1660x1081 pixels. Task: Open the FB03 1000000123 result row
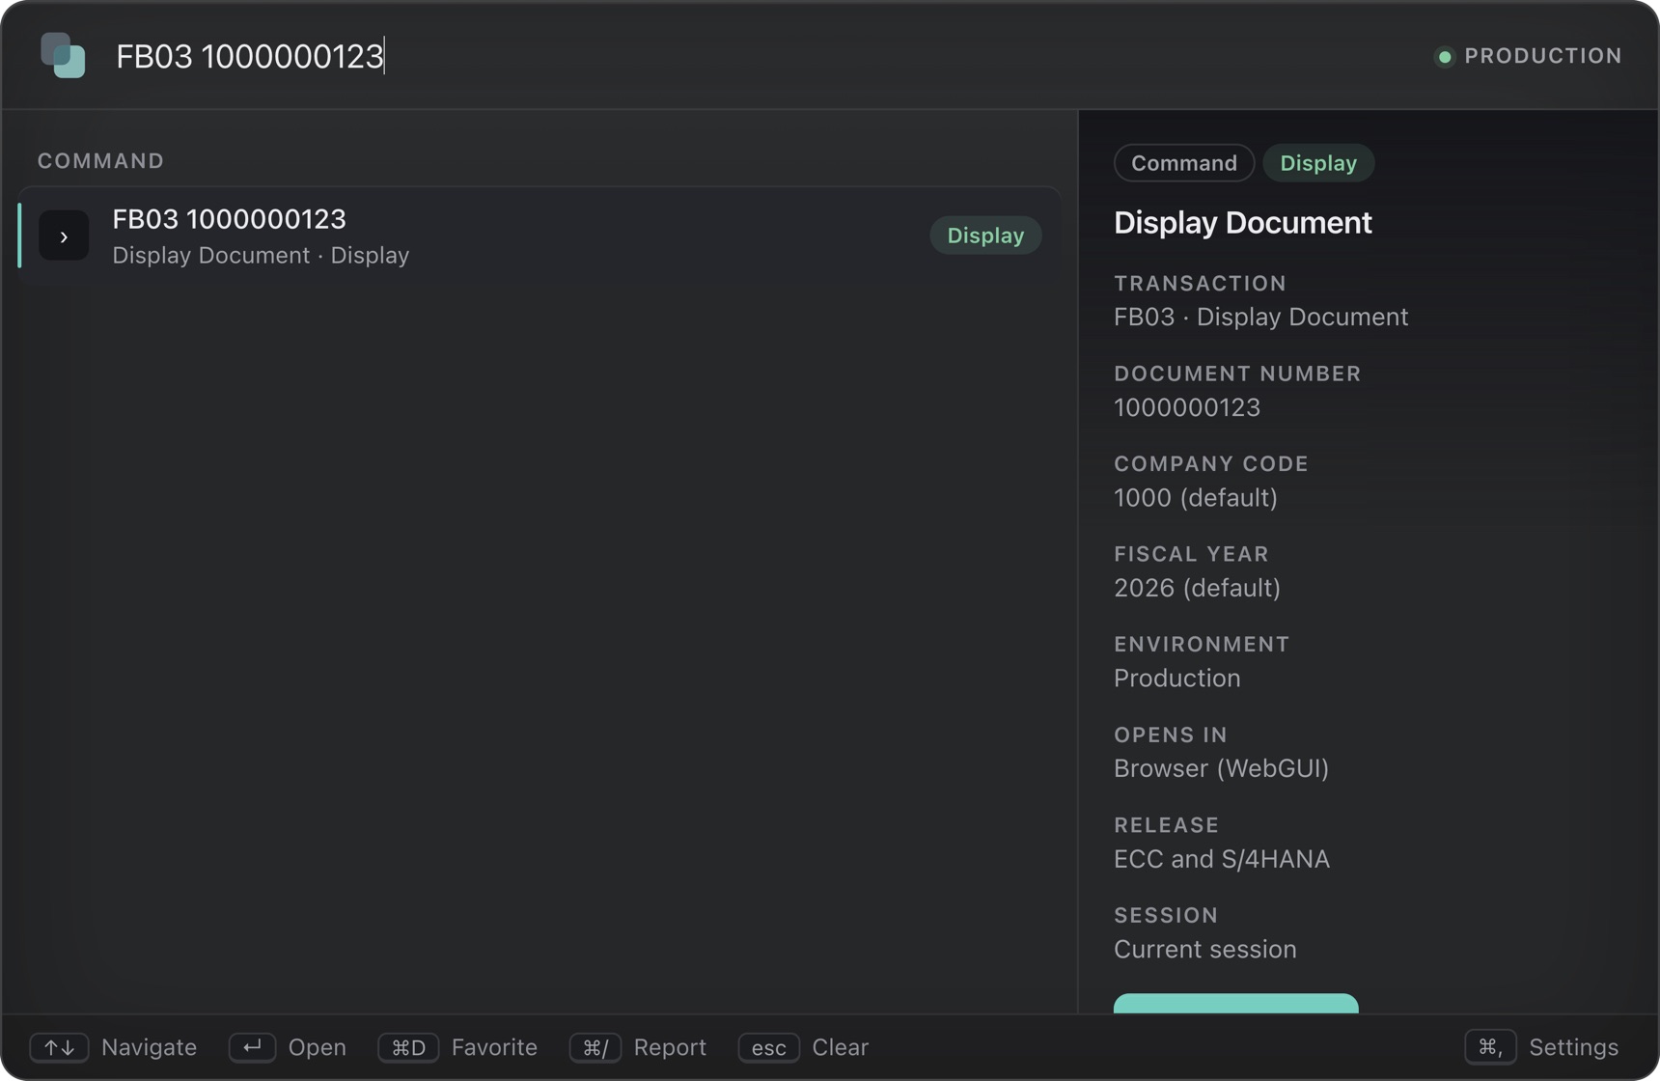point(539,236)
